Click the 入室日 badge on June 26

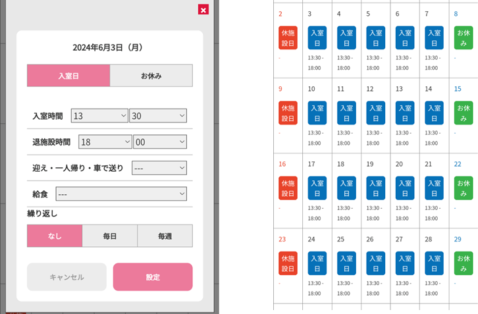pos(375,263)
